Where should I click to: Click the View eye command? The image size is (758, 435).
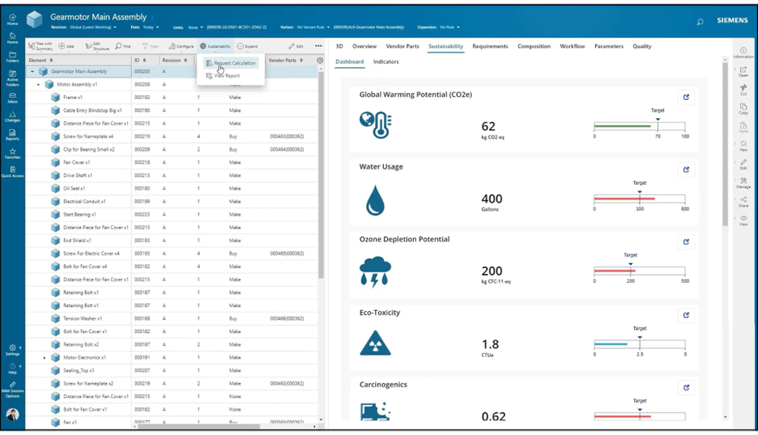[743, 220]
